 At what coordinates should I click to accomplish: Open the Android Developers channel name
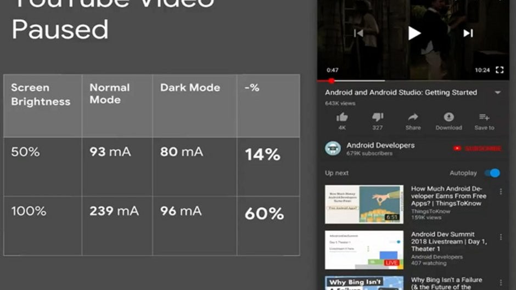click(380, 145)
